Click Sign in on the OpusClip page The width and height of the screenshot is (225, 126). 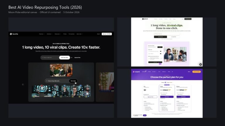pos(98,34)
